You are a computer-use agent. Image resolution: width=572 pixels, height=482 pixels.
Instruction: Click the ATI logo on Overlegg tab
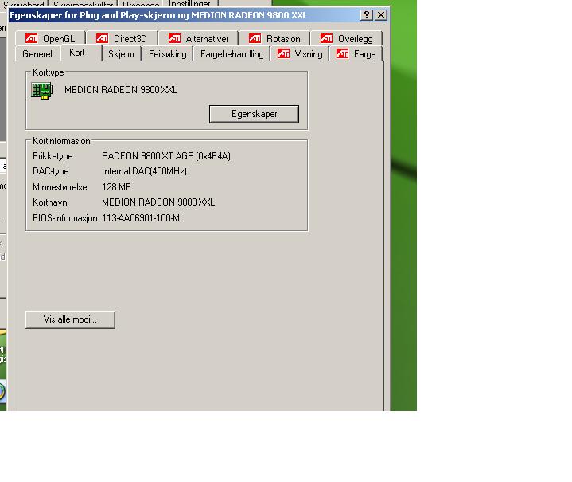pyautogui.click(x=326, y=38)
